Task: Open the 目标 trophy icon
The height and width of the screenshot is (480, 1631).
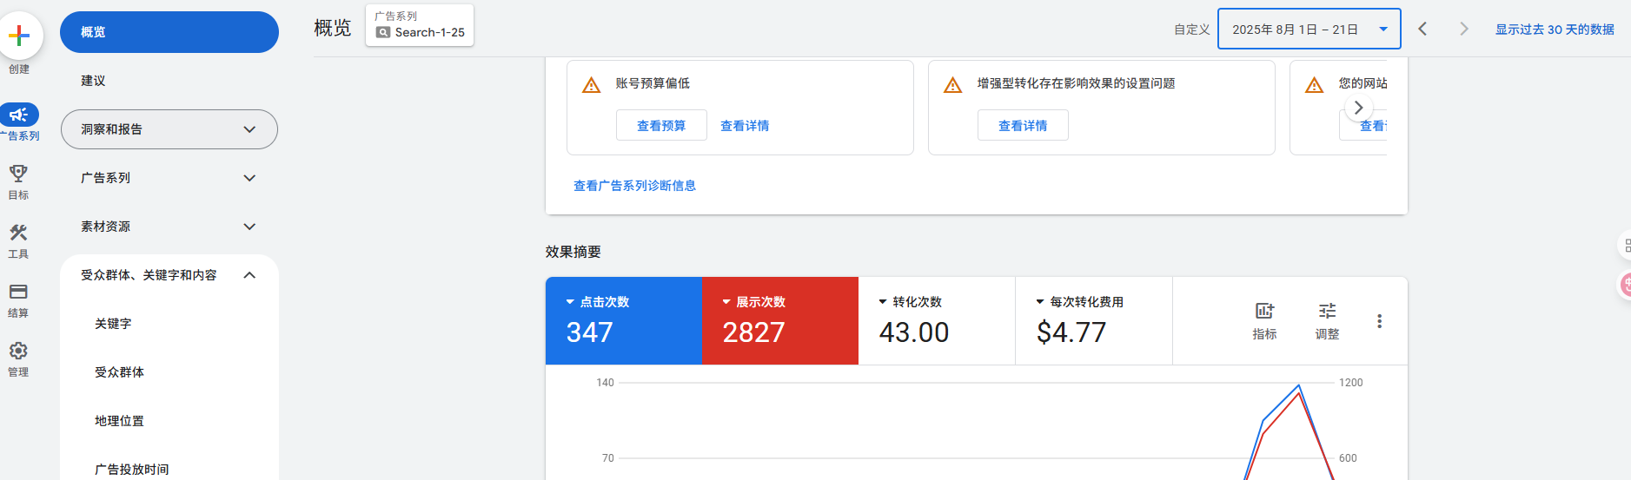Action: pos(18,173)
